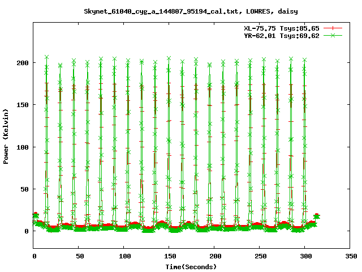
Task: Click the Time(Seconds) x-axis label
Action: (x=191, y=266)
